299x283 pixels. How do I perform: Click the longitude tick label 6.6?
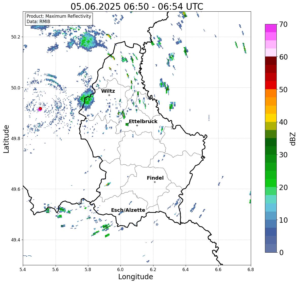pos(218,269)
